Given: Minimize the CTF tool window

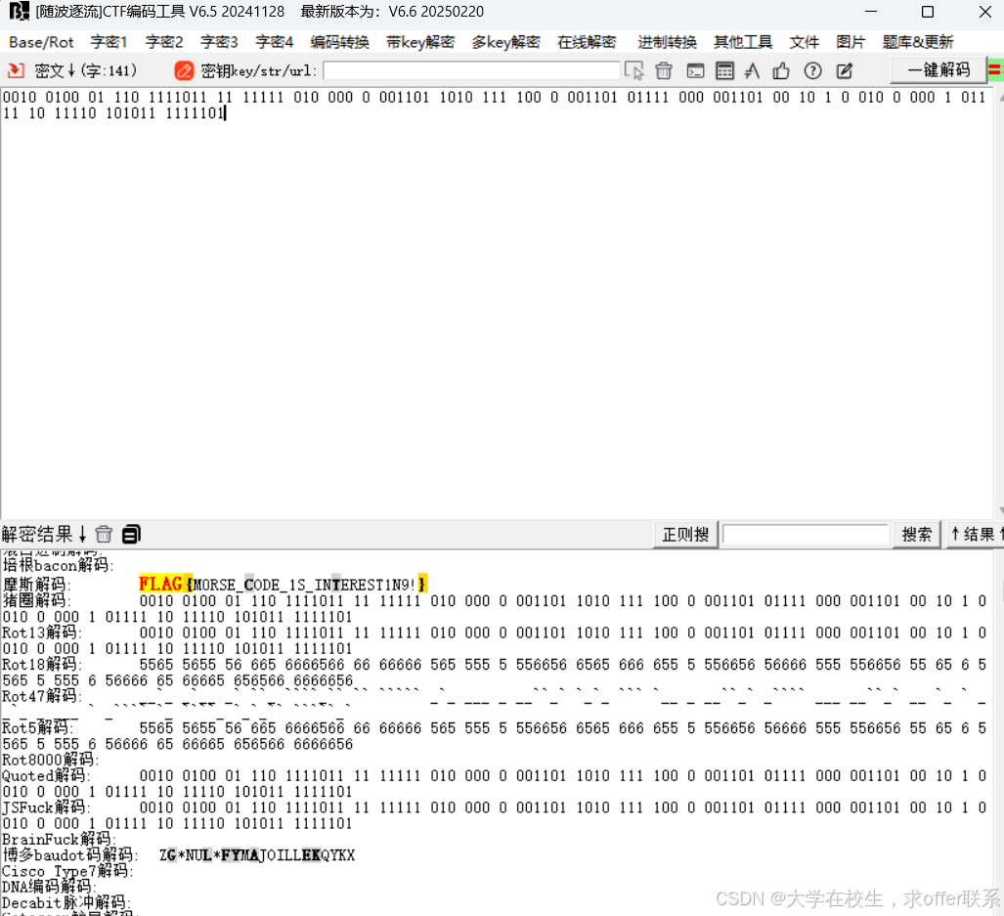Looking at the screenshot, I should [871, 12].
